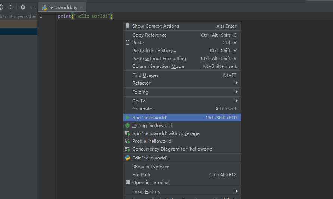Click the Run with Coverage shield icon

tap(127, 133)
